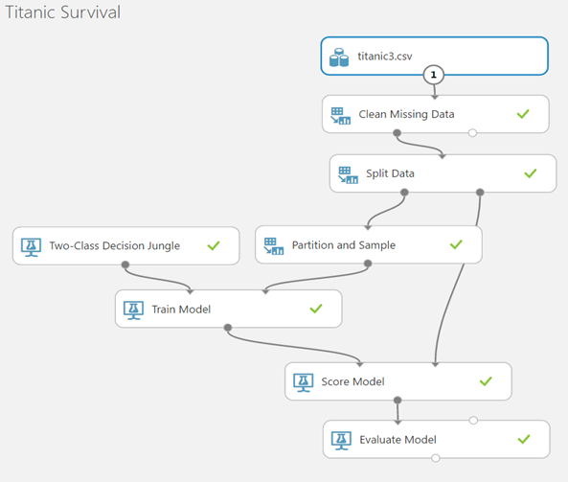Click the Split Data module icon
Image resolution: width=568 pixels, height=482 pixels.
pos(348,175)
